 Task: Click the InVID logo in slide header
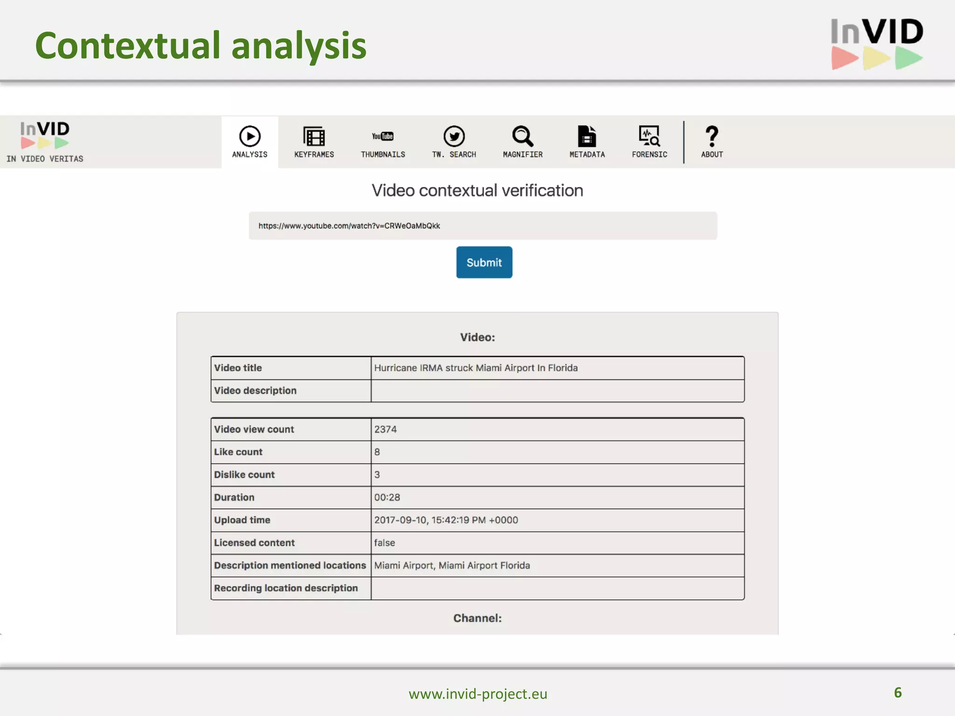click(877, 44)
